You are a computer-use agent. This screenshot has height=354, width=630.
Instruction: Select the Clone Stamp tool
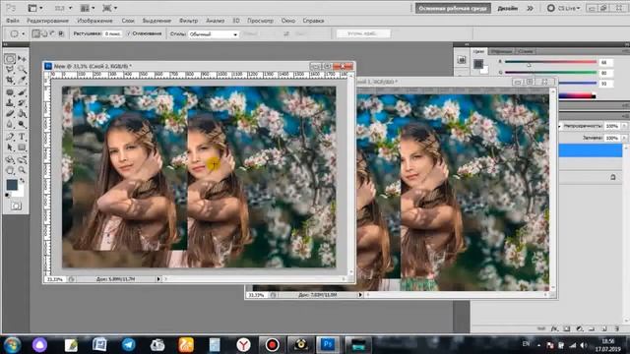[x=10, y=102]
